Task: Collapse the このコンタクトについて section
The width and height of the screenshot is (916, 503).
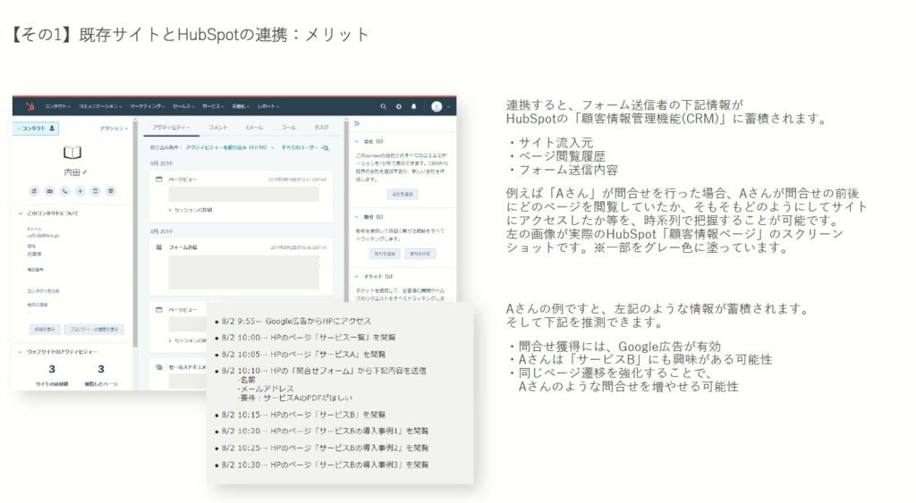Action: (21, 214)
